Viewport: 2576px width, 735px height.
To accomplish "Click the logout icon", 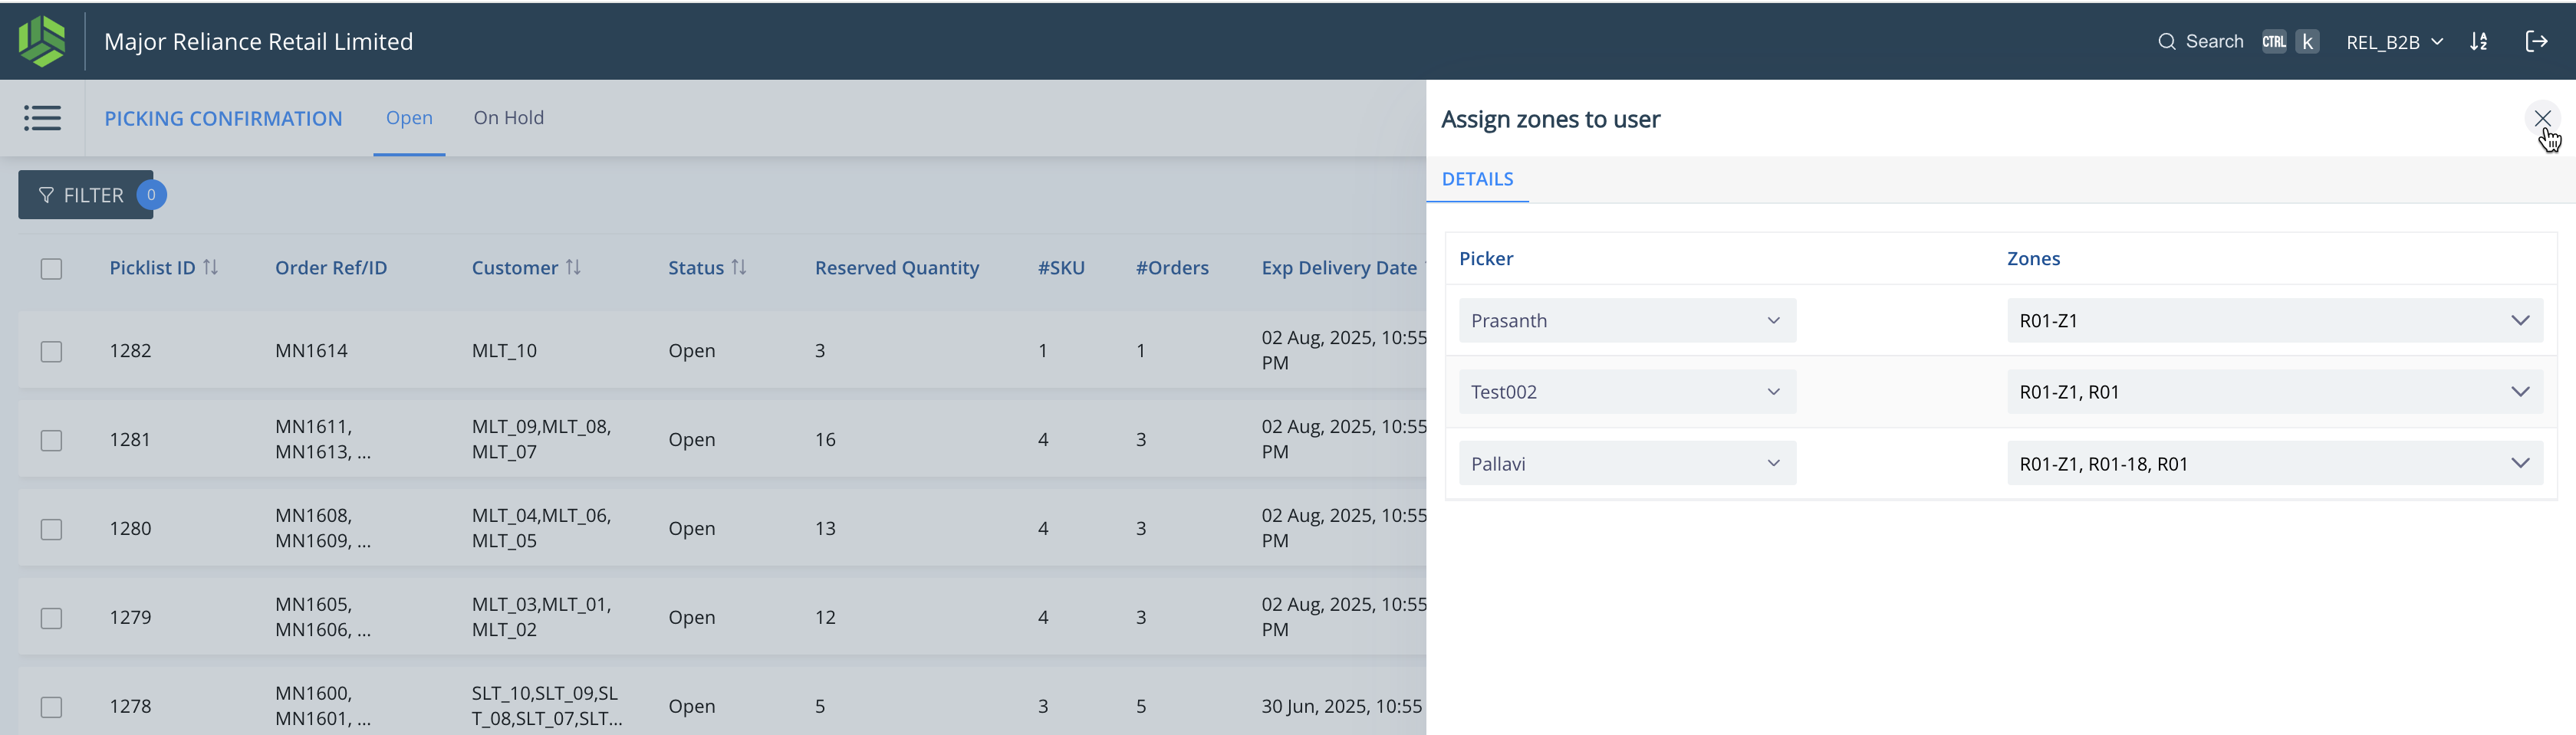I will pos(2536,41).
